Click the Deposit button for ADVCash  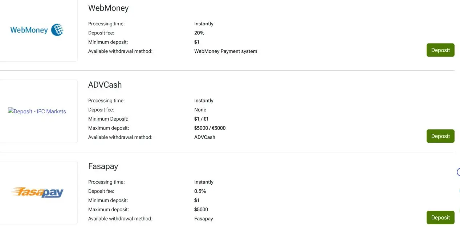click(x=440, y=136)
